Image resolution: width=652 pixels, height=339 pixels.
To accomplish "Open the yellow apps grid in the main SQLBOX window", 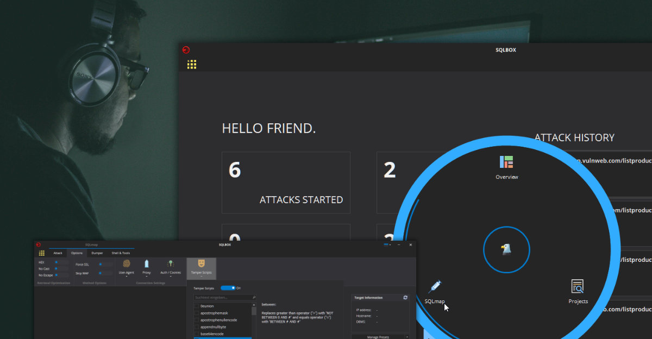I will pos(192,64).
